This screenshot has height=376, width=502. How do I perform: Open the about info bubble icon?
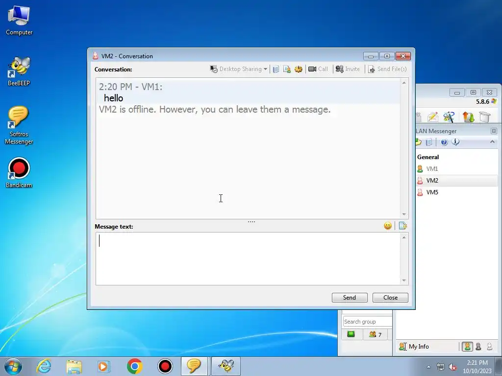455,142
